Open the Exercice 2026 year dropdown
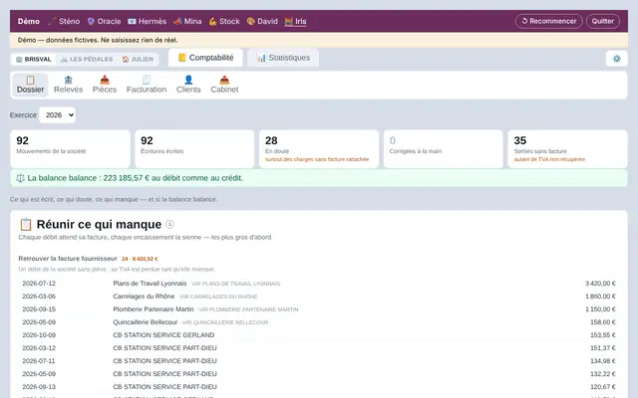 pos(58,115)
